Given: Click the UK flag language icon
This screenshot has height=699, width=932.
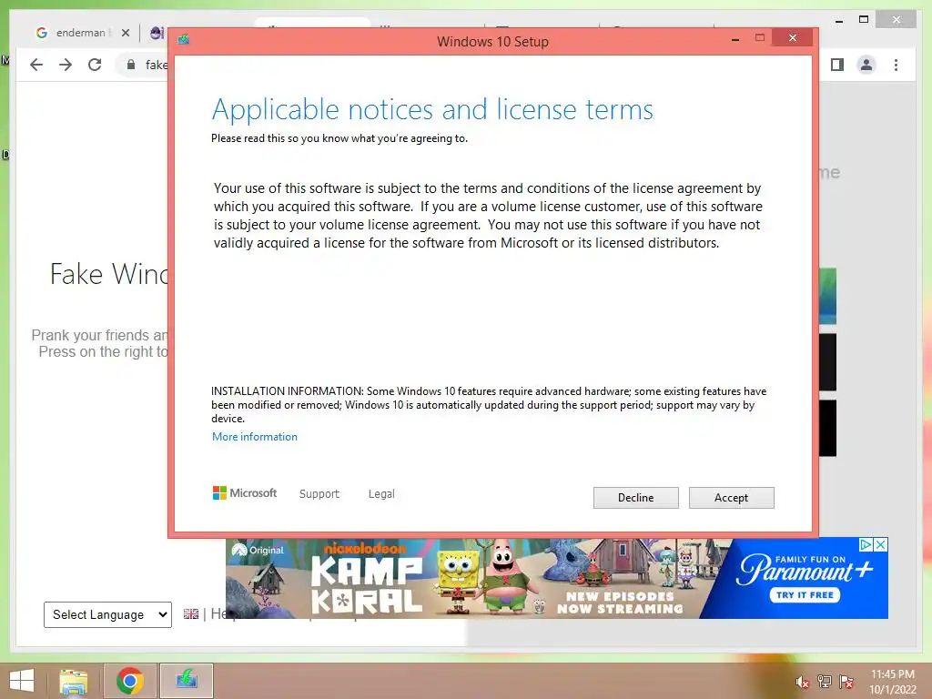Looking at the screenshot, I should (x=191, y=614).
